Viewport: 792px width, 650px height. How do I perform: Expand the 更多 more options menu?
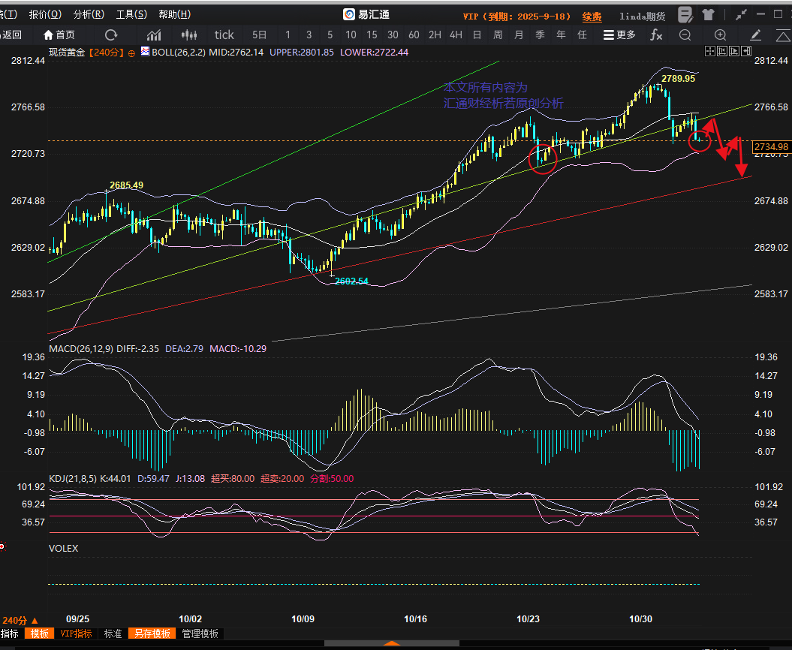click(619, 35)
